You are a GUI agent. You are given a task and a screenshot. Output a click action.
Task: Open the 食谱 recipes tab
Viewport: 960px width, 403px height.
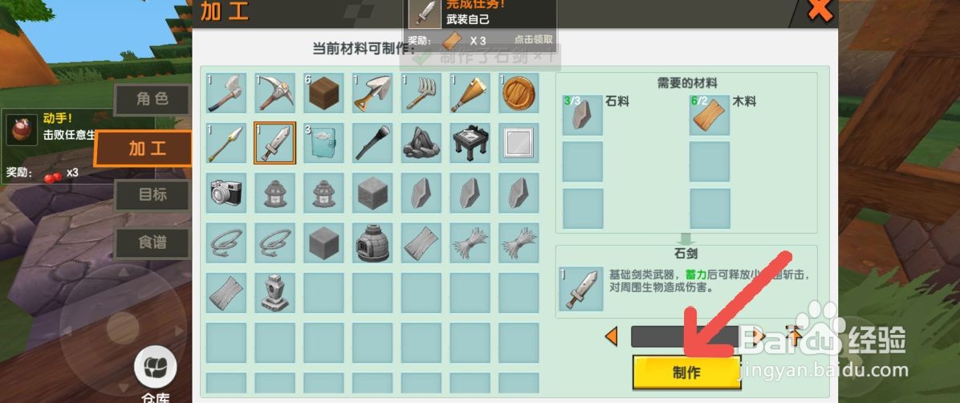[x=152, y=242]
